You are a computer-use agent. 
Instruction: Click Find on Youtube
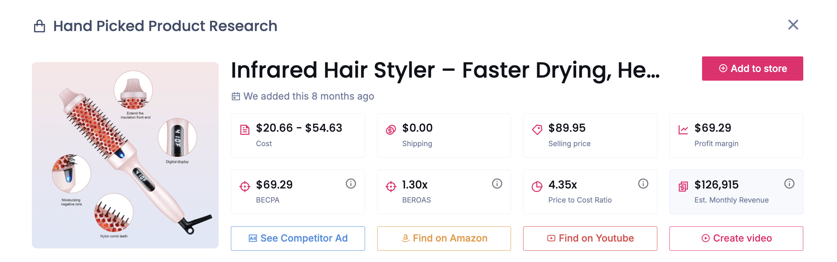pos(590,238)
